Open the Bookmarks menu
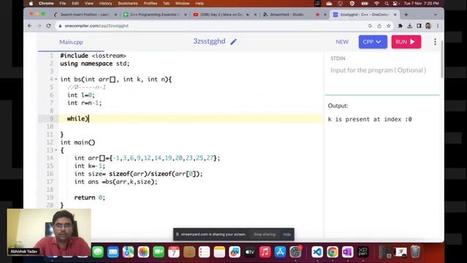467x263 pixels. coord(128,3)
